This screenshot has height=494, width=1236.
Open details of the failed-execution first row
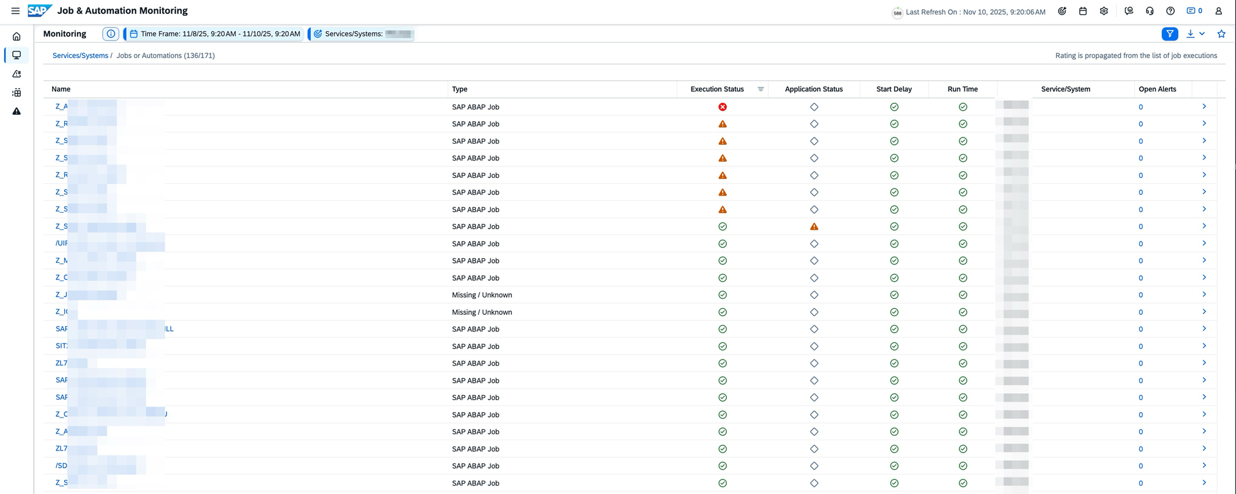pyautogui.click(x=1204, y=107)
